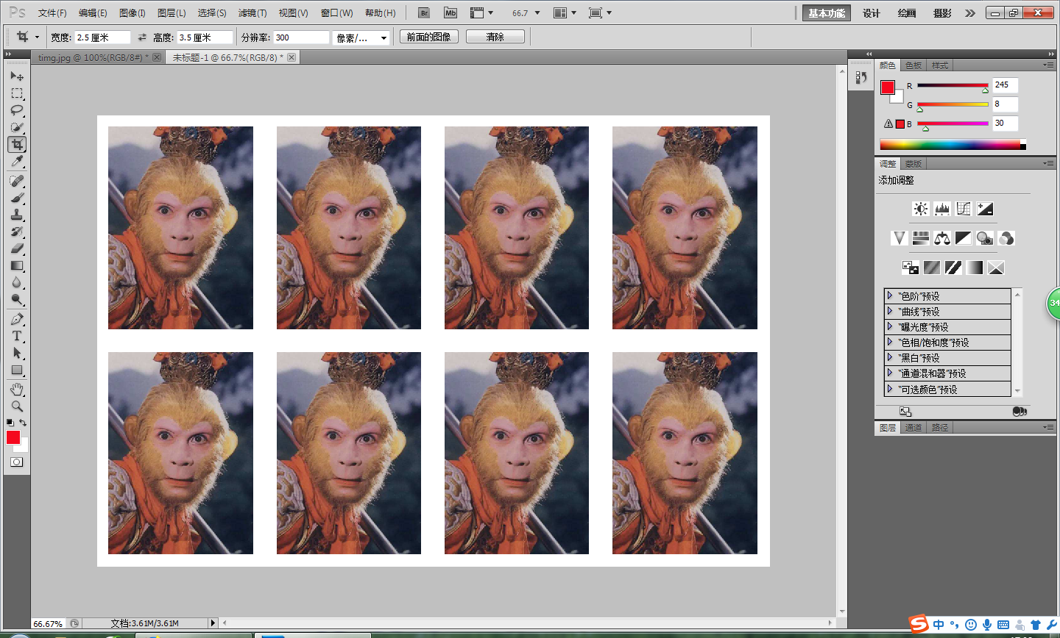This screenshot has height=638, width=1060.
Task: Select the Rectangular Marquee tool
Action: [x=17, y=93]
